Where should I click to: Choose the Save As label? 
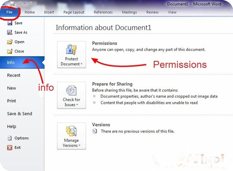point(21,32)
